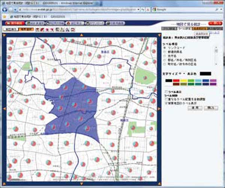
Task: Click the gray 閉じる button in label panel
Action: pyautogui.click(x=211, y=108)
